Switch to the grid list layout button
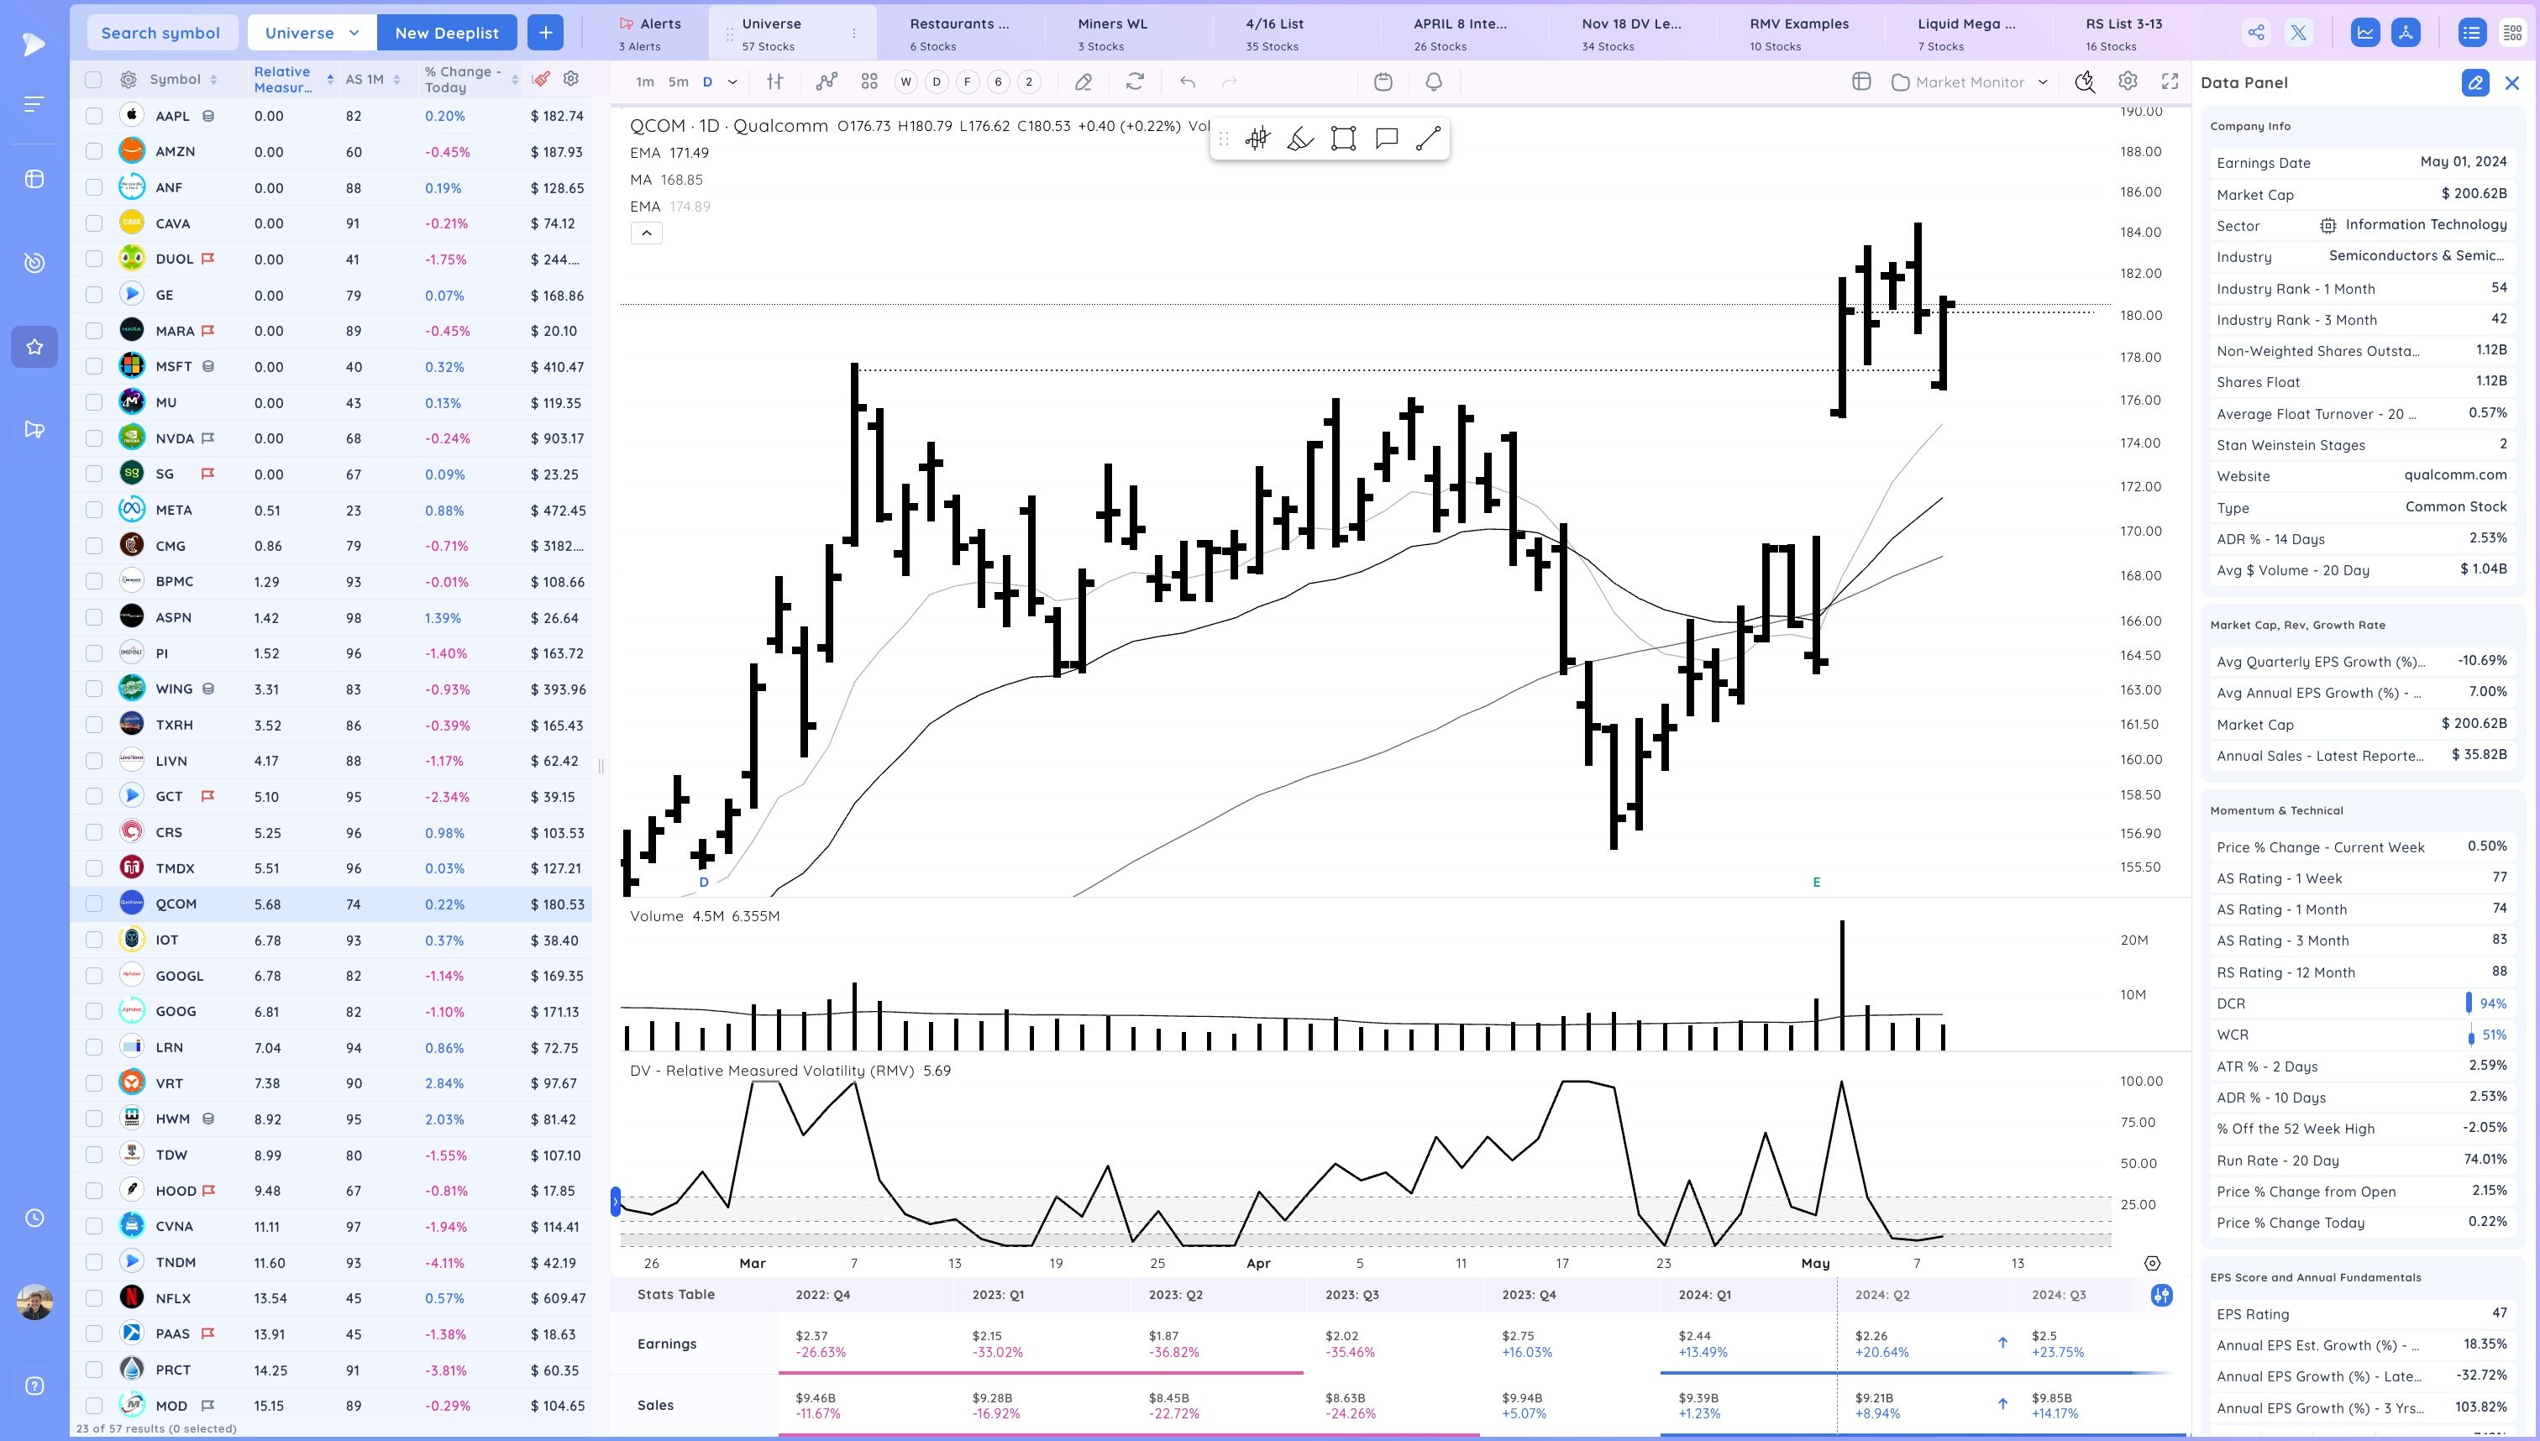 pyautogui.click(x=2512, y=33)
